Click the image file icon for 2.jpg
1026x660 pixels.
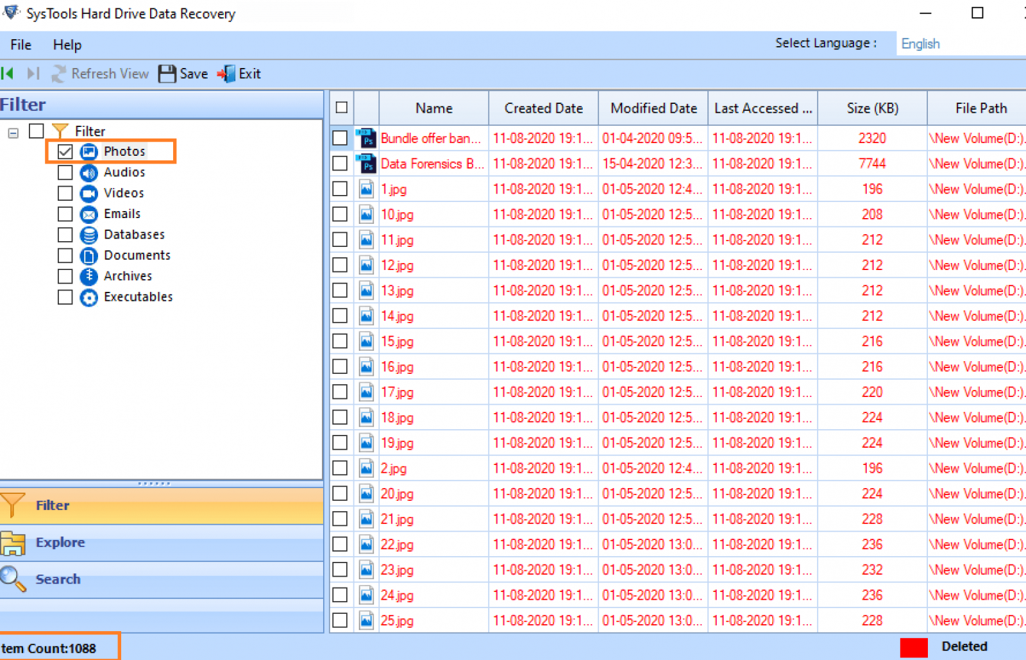366,468
